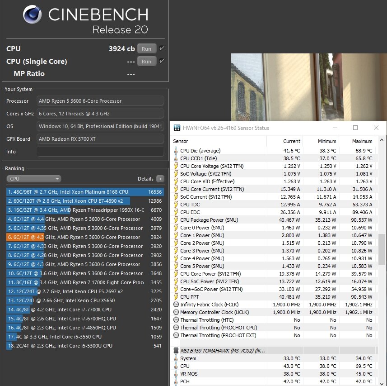
Task: Select ranking entry Ryzen 7 1700X Eight-Core
Action: [85, 282]
